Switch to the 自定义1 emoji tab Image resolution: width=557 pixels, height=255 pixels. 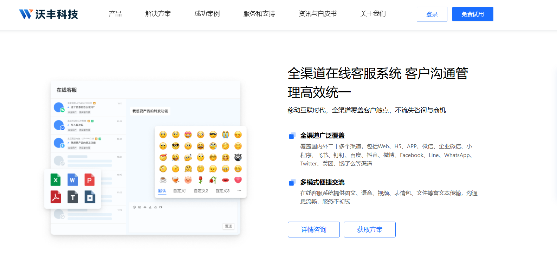tap(180, 191)
